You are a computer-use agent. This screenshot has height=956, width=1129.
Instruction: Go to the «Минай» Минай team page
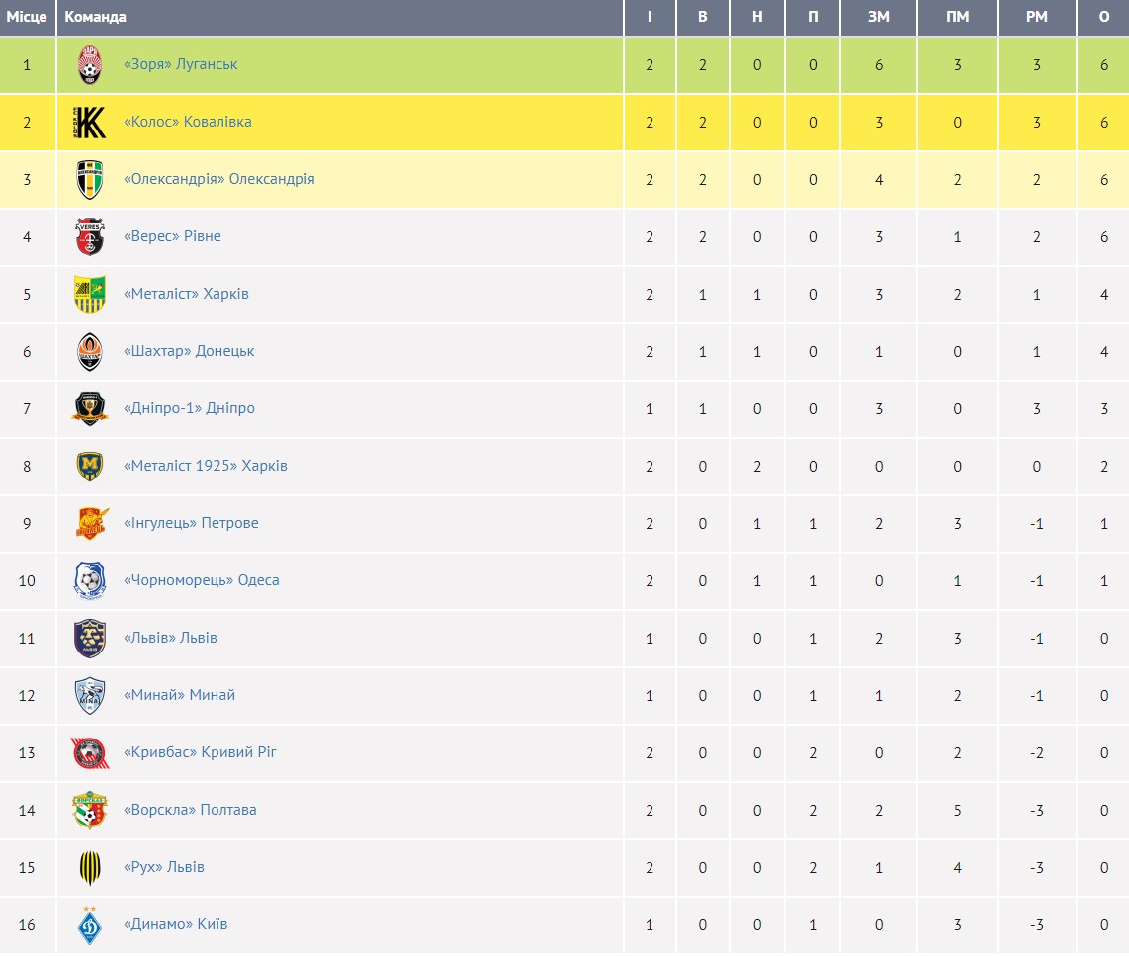179,695
